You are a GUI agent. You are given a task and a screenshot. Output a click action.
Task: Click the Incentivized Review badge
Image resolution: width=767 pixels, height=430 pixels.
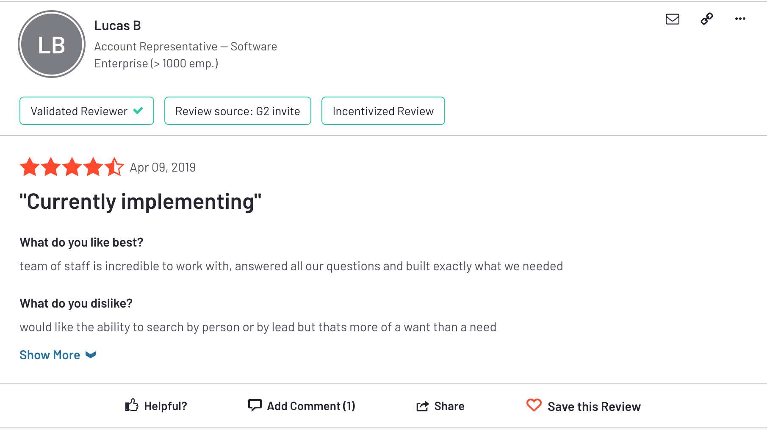click(x=383, y=111)
